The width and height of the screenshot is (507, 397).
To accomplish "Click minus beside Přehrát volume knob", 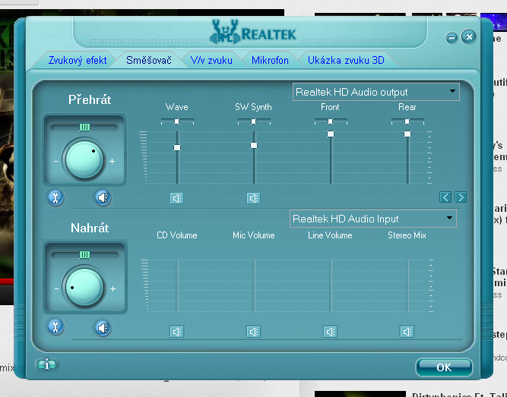I will 56,161.
